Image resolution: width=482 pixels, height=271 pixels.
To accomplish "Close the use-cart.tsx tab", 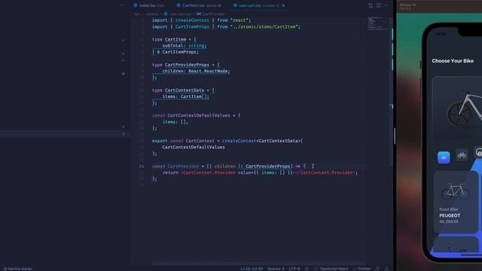I will click(x=283, y=5).
